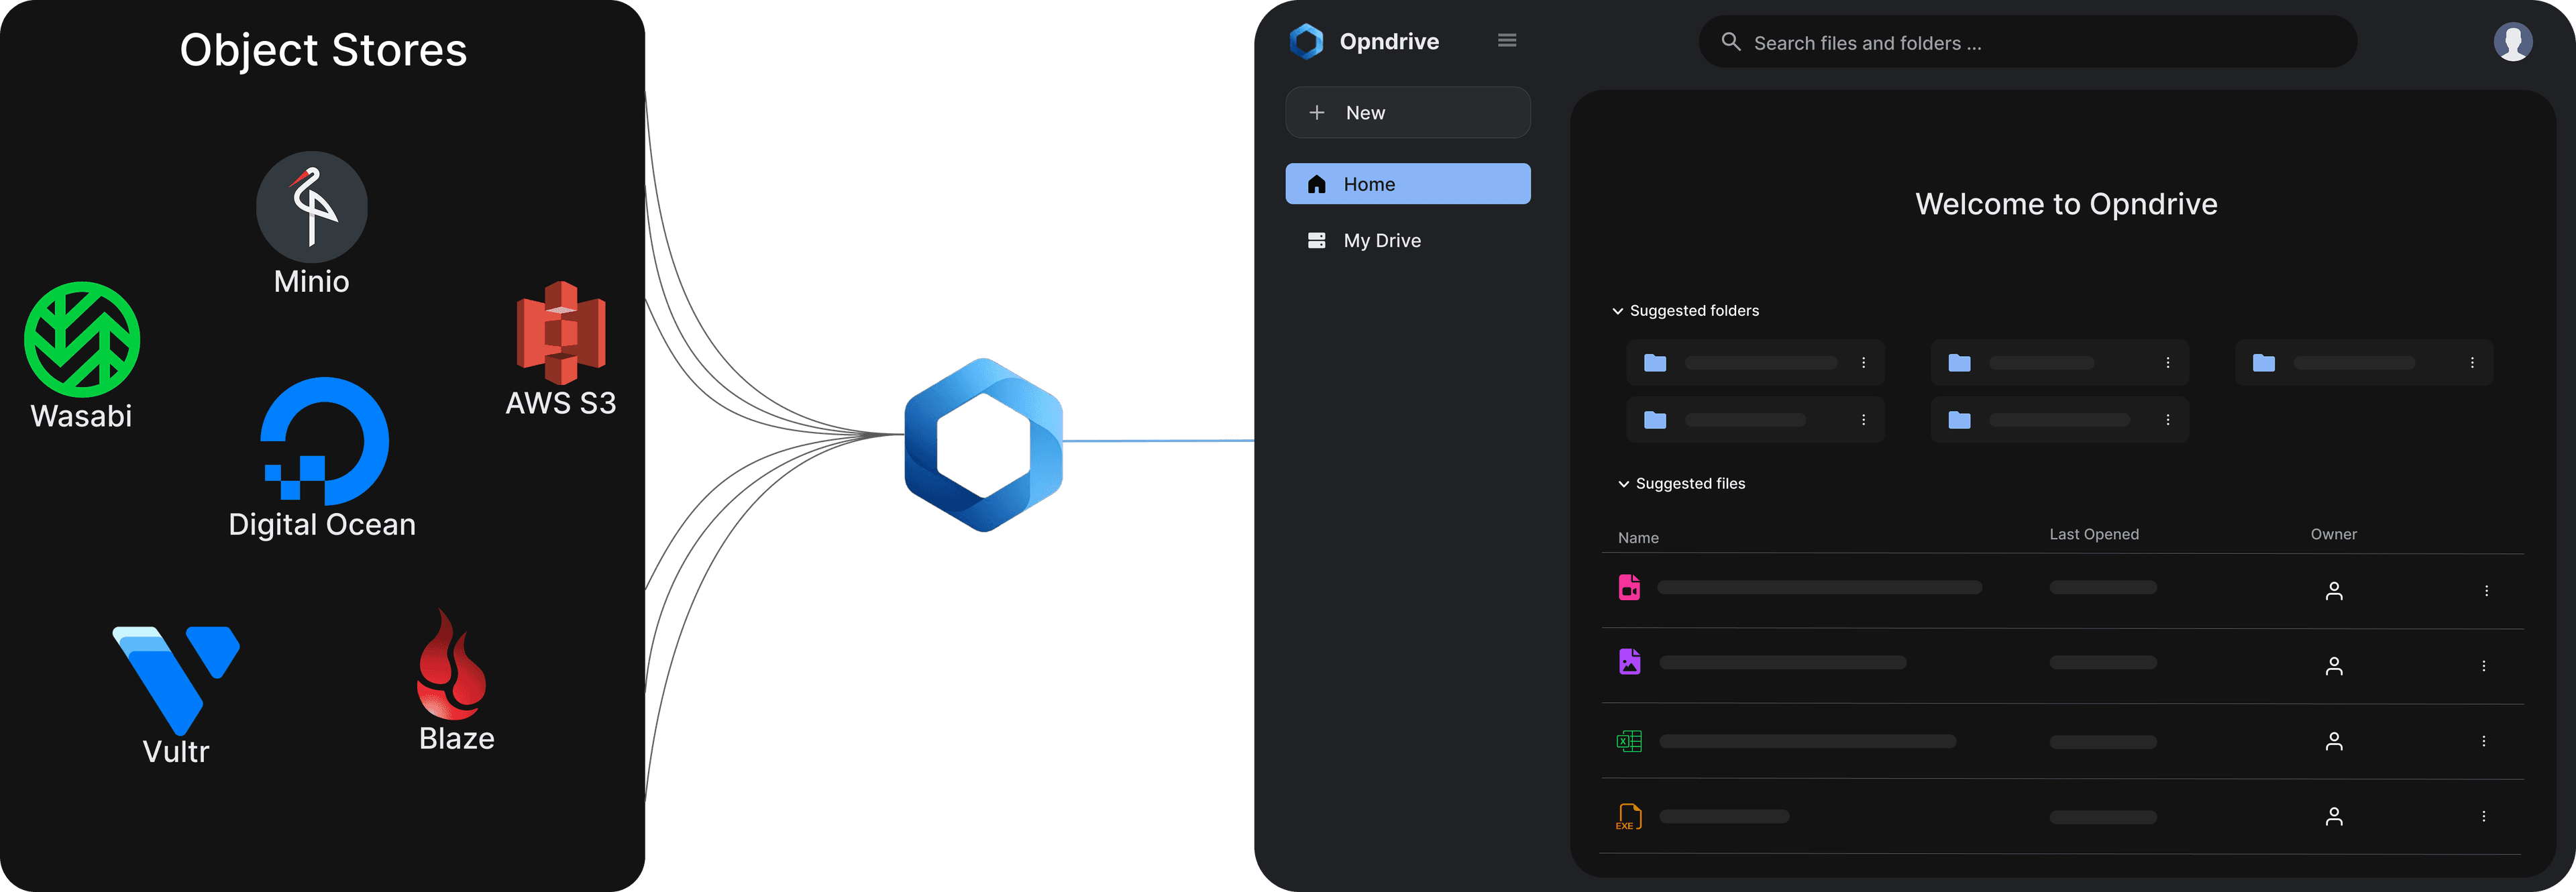Open options menu of first second-row folder

(x=1863, y=420)
